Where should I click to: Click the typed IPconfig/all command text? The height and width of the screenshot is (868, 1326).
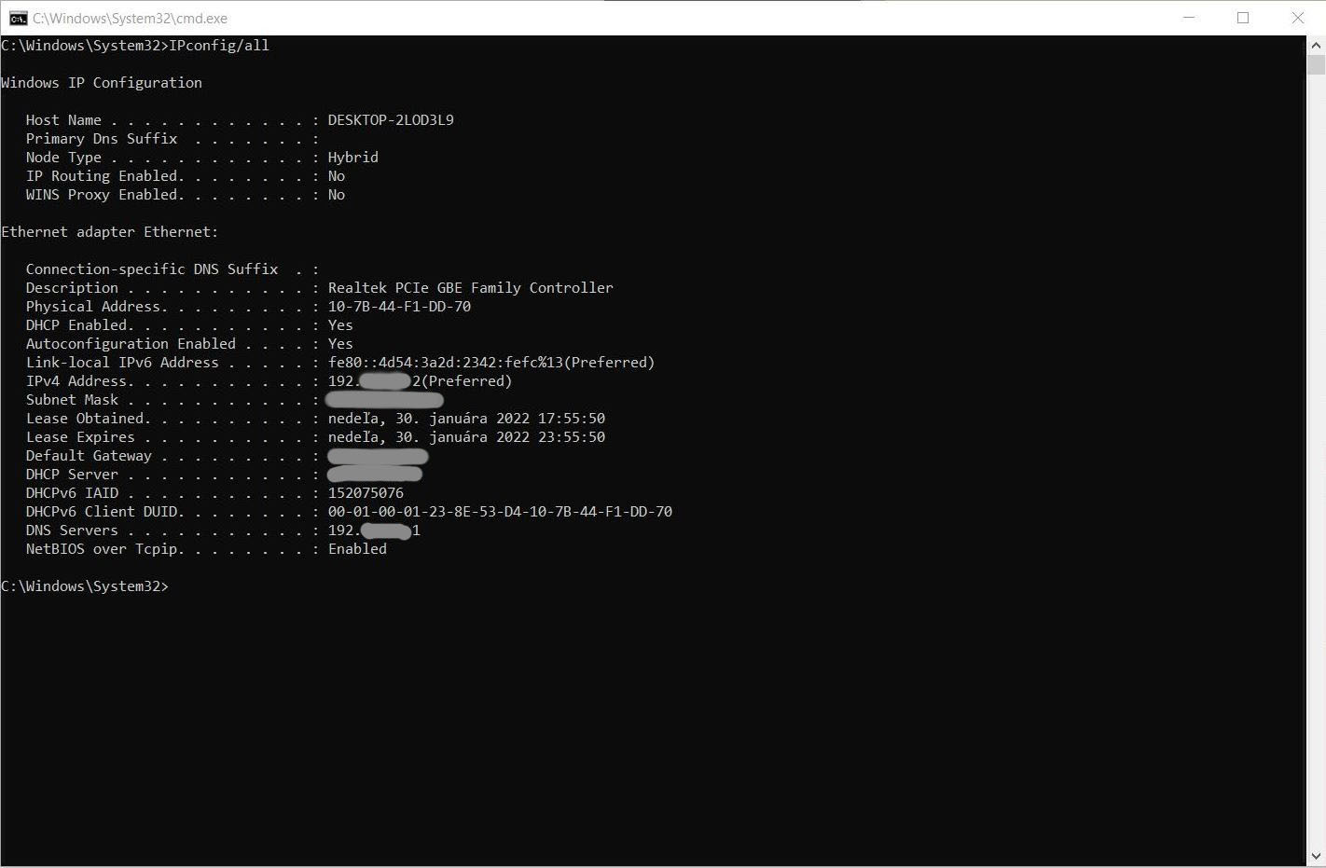point(219,45)
